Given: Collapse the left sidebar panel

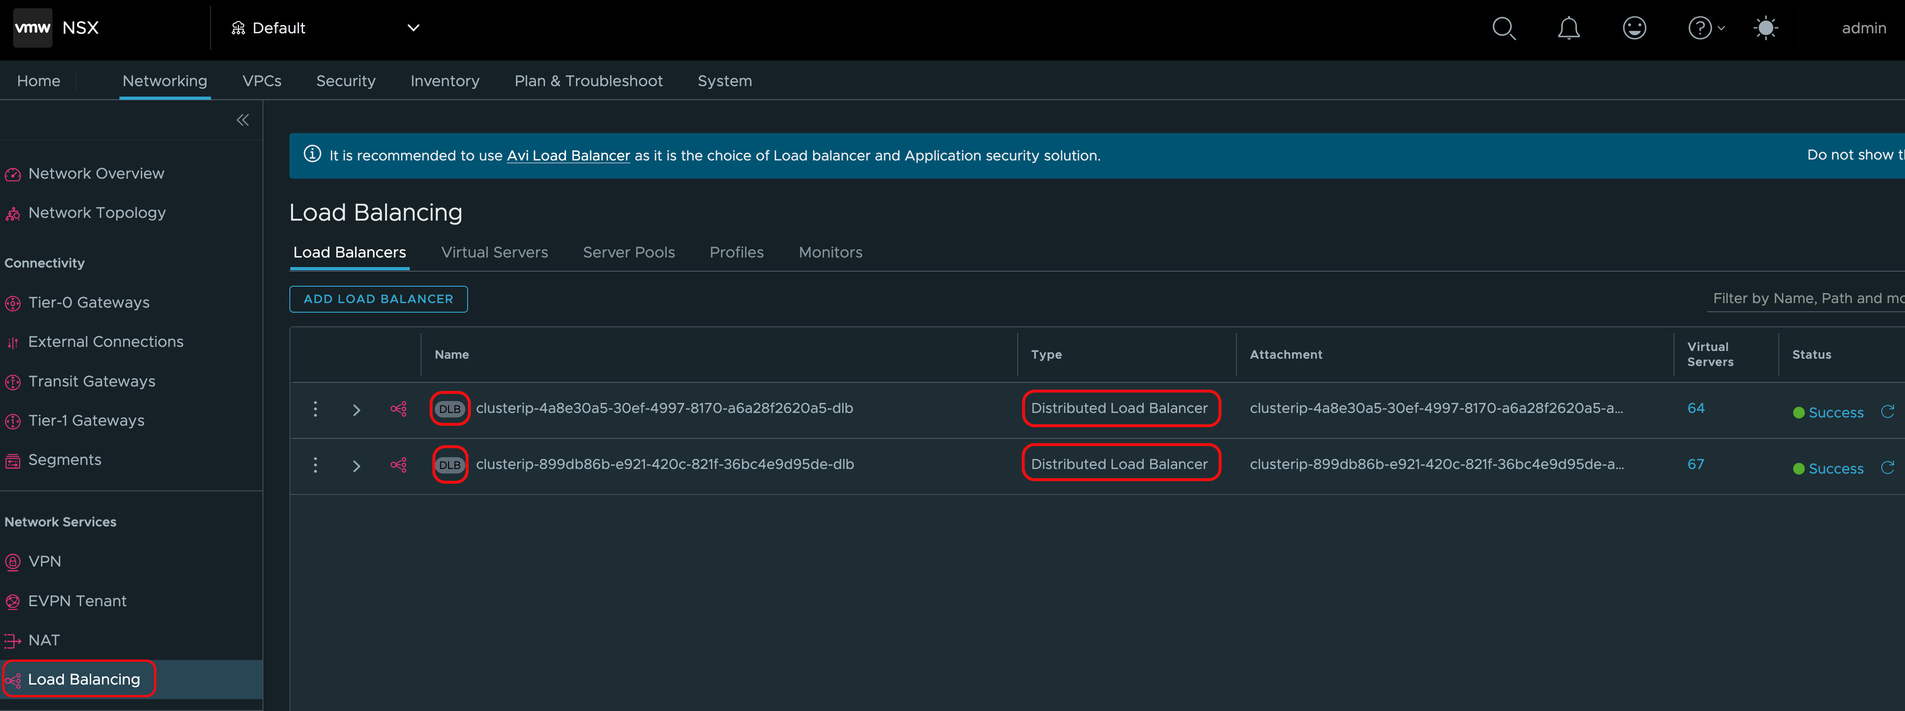Looking at the screenshot, I should (242, 120).
